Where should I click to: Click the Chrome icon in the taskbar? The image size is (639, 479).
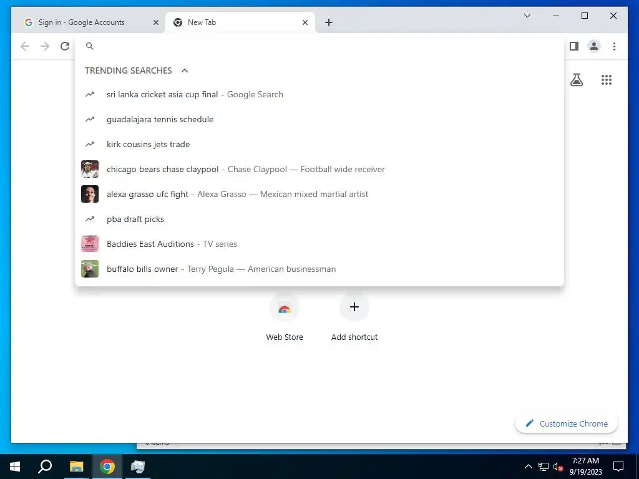107,467
